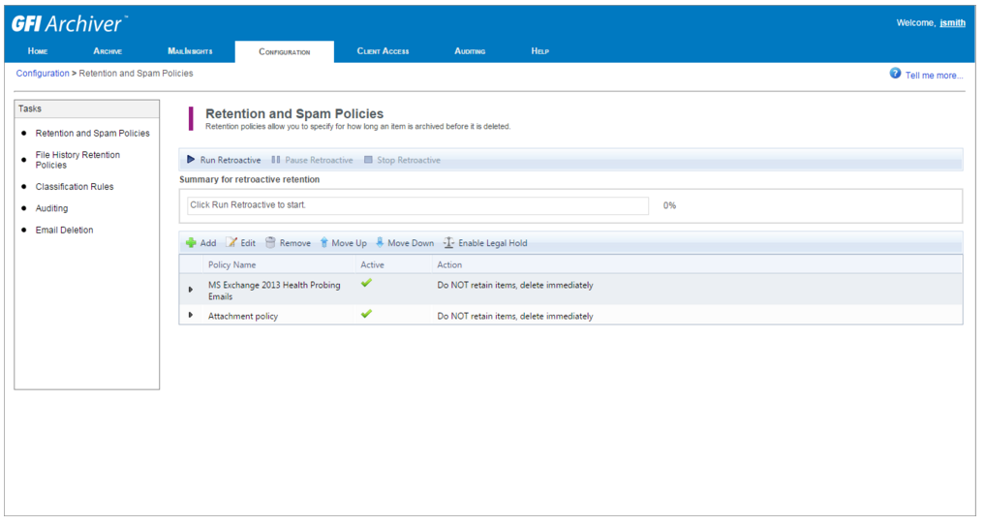Click green checkmark for Attachment policy

click(366, 314)
